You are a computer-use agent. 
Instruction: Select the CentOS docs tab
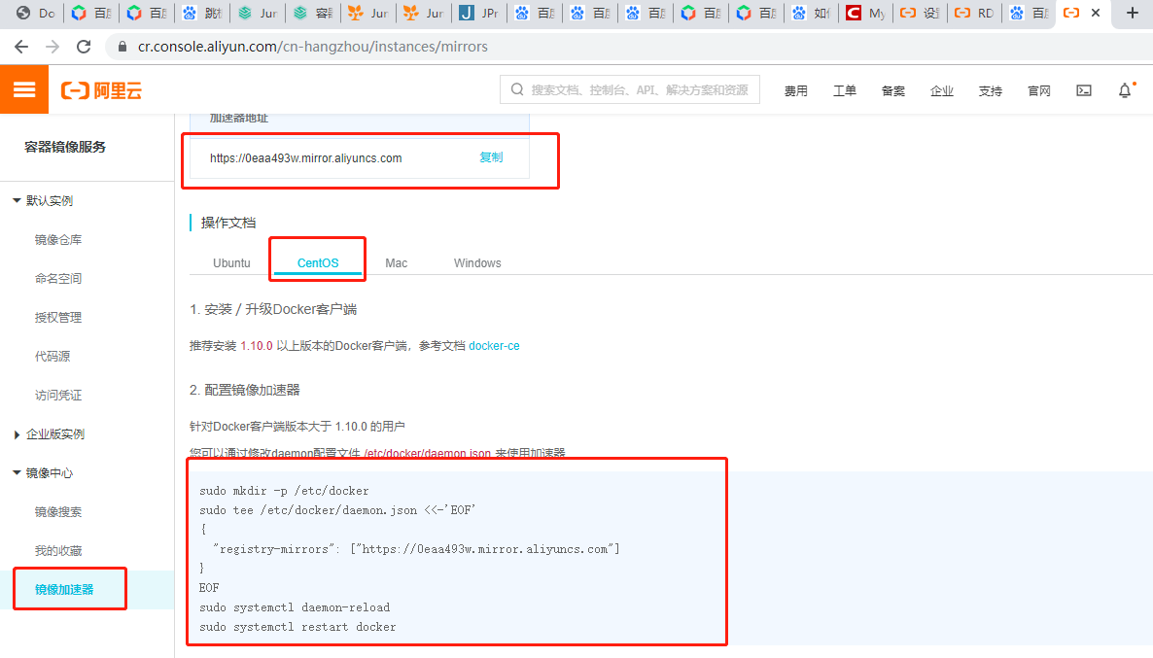318,262
